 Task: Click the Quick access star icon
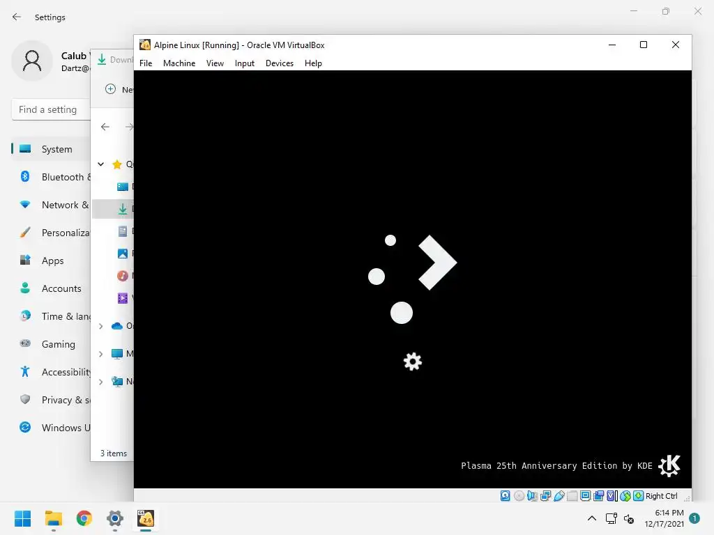pos(117,164)
